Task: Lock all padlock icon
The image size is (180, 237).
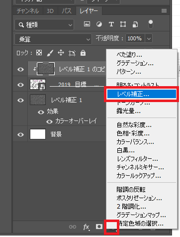Action: point(83,53)
